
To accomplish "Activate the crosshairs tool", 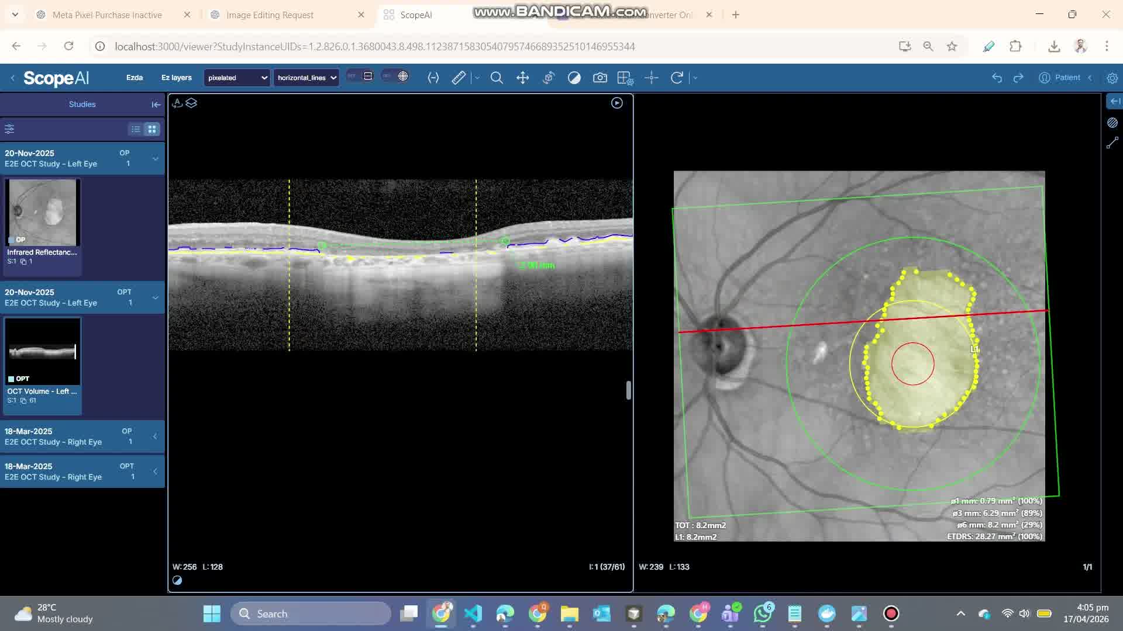I will pyautogui.click(x=651, y=78).
